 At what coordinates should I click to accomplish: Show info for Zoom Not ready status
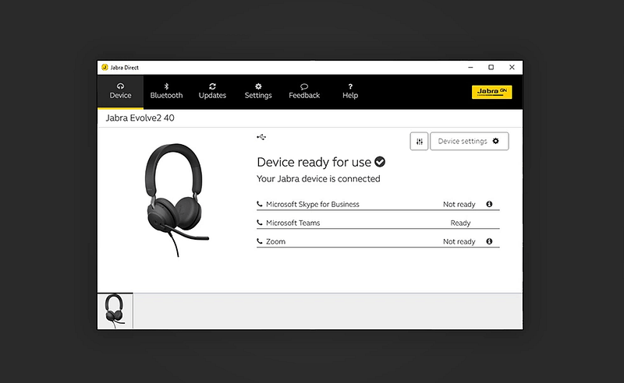click(x=489, y=241)
